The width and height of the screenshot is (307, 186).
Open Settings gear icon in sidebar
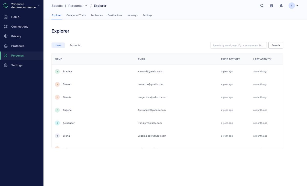[x=6, y=65]
